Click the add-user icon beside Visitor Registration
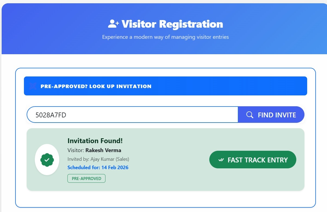327x212 pixels. 113,24
